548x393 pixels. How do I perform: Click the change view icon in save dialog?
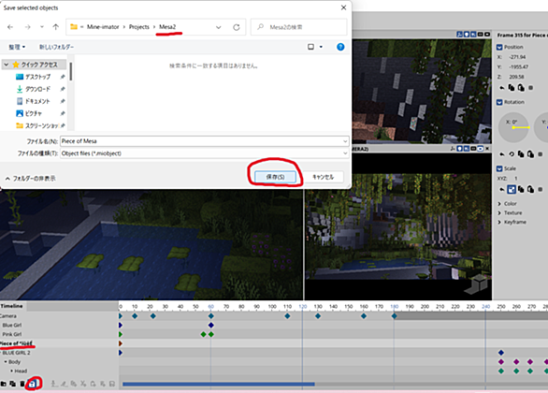pyautogui.click(x=310, y=47)
